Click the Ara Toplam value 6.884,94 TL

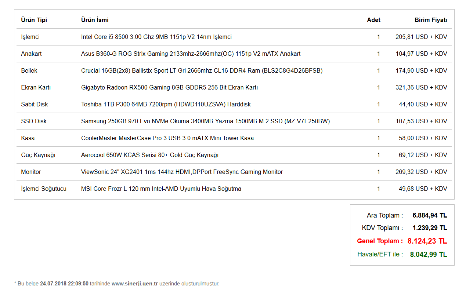click(430, 215)
